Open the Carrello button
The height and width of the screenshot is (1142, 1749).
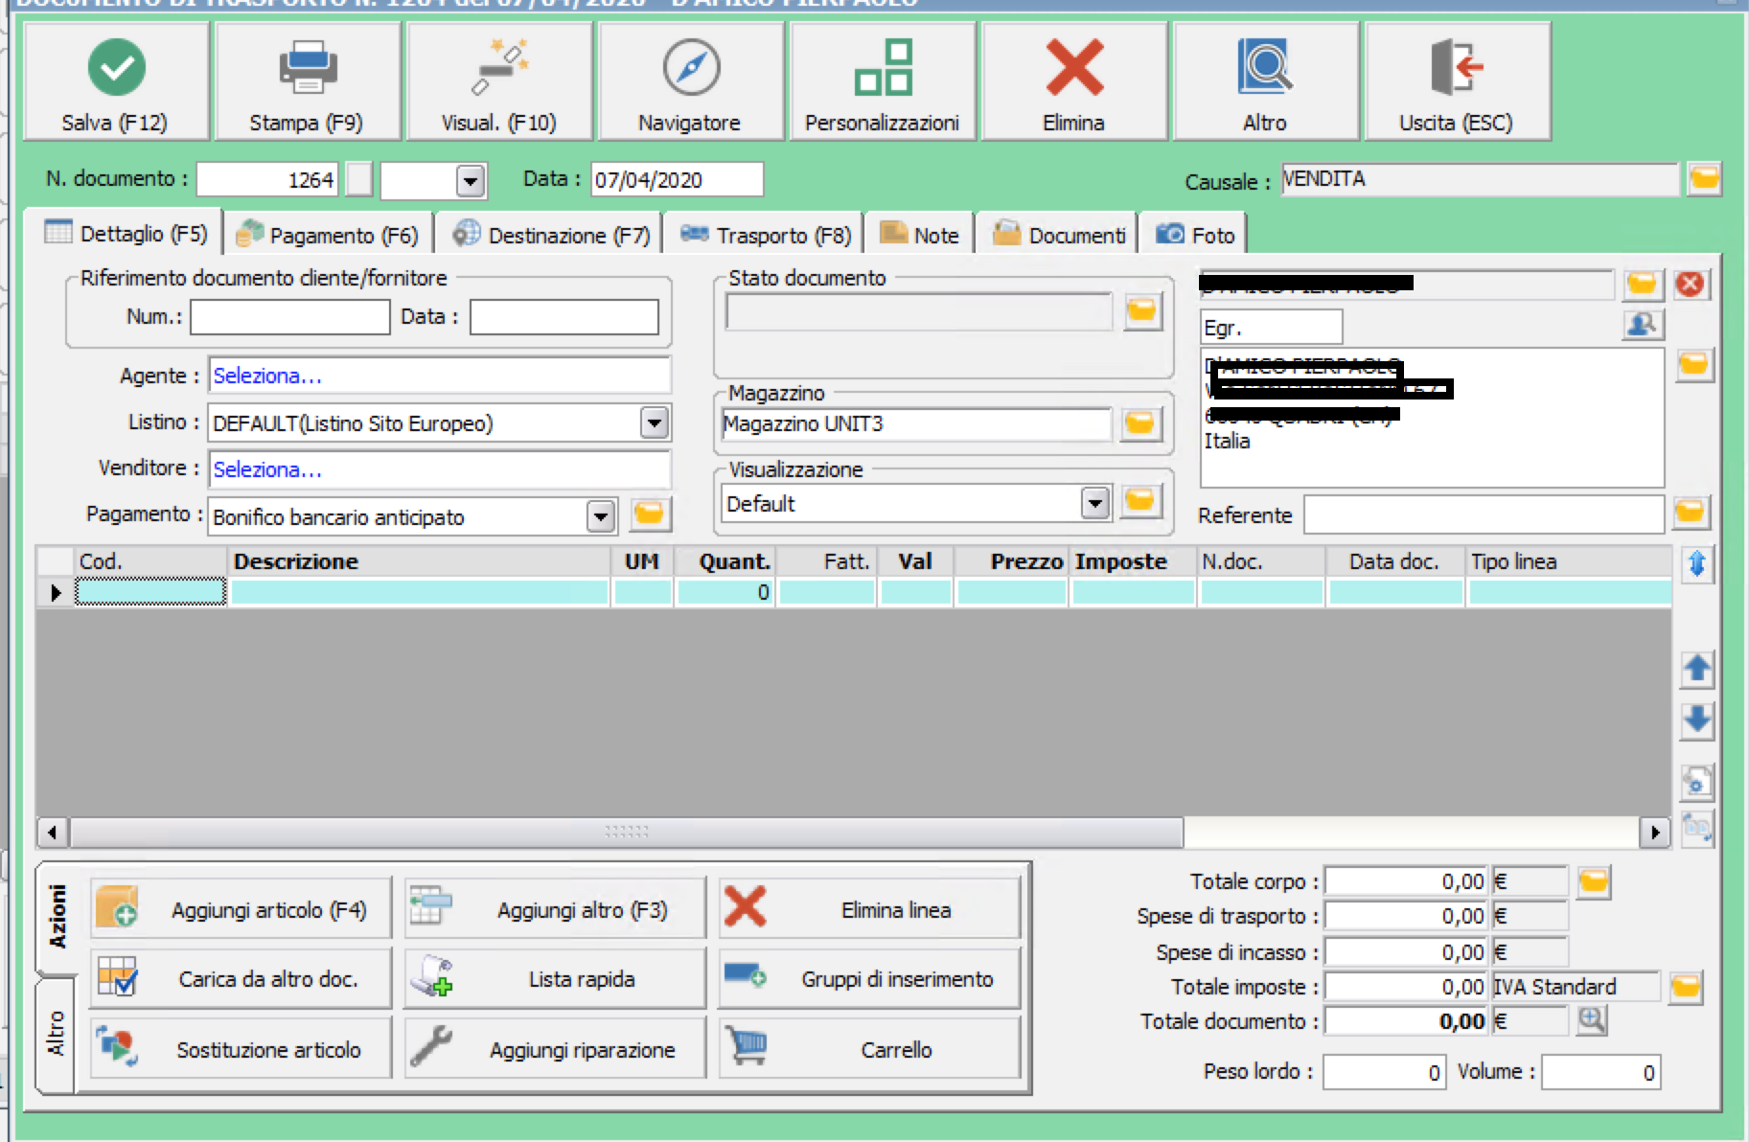coord(869,1049)
